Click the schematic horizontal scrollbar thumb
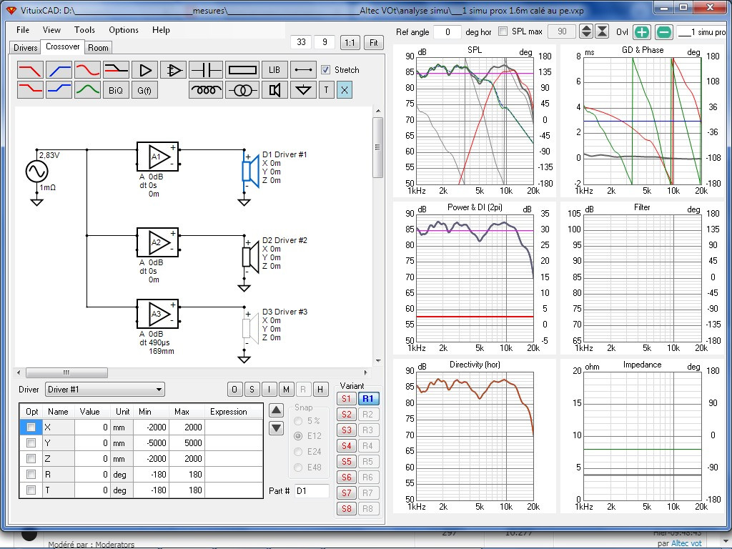 tap(66, 372)
